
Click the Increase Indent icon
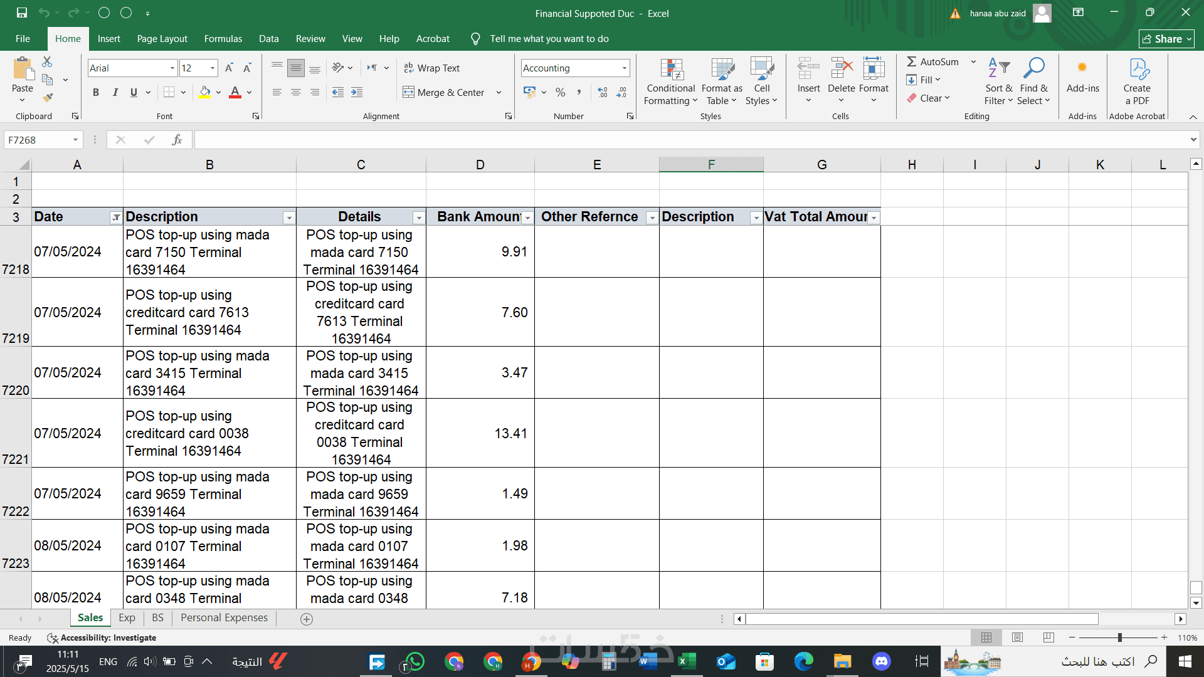[x=357, y=92]
